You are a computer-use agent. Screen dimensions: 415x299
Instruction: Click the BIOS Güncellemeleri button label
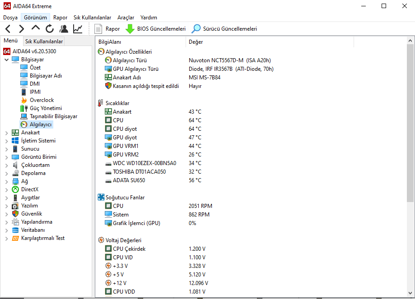[x=162, y=29]
